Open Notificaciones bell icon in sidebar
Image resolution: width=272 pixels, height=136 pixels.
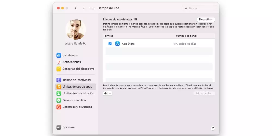[x=59, y=62]
